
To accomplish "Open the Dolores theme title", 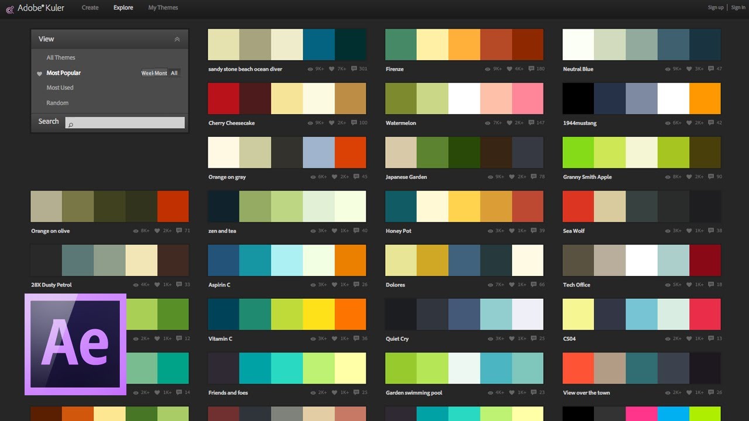I will coord(396,285).
